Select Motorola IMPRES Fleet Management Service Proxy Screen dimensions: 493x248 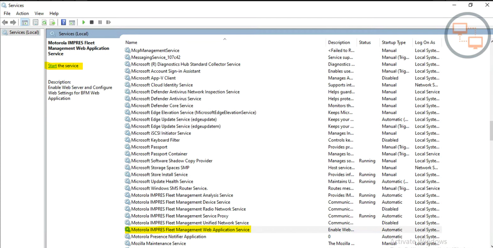180,216
